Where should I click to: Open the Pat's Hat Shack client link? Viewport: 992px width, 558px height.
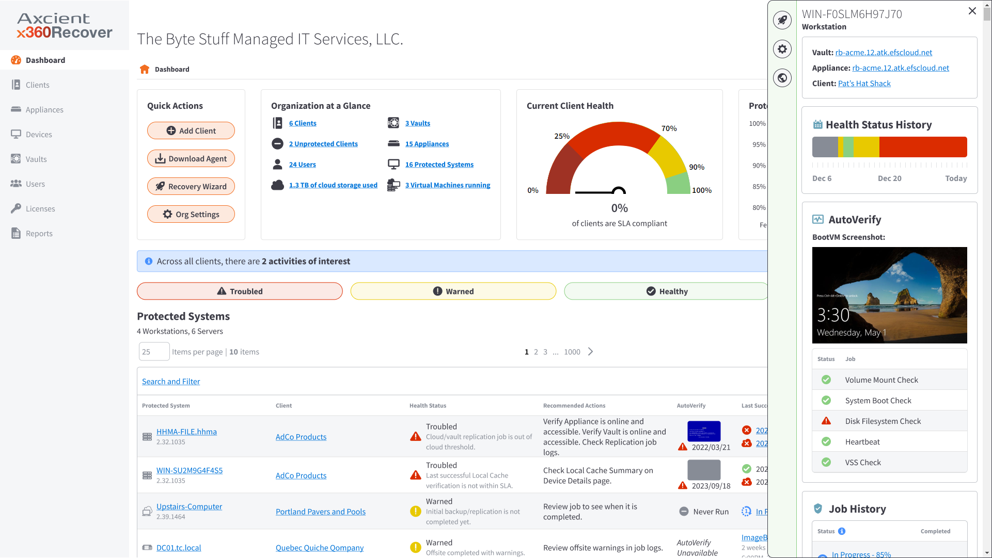864,83
